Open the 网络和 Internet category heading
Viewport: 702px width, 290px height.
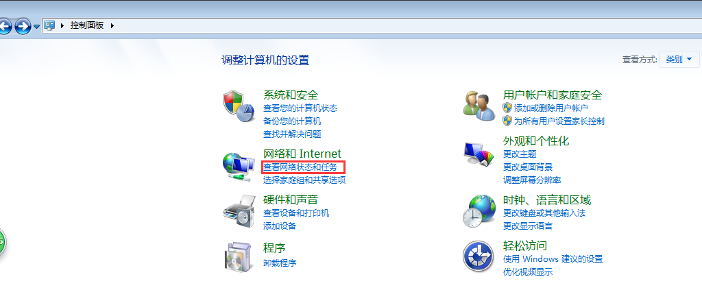click(x=302, y=154)
